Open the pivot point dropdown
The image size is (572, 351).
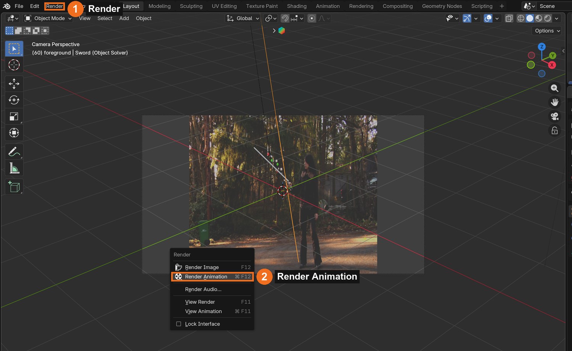click(271, 18)
